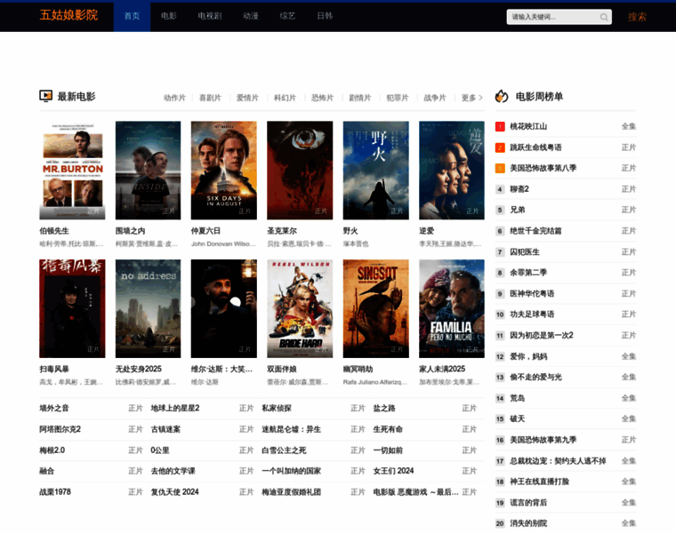Open 白雪公主之死 in the list
This screenshot has height=533, width=676.
click(284, 450)
